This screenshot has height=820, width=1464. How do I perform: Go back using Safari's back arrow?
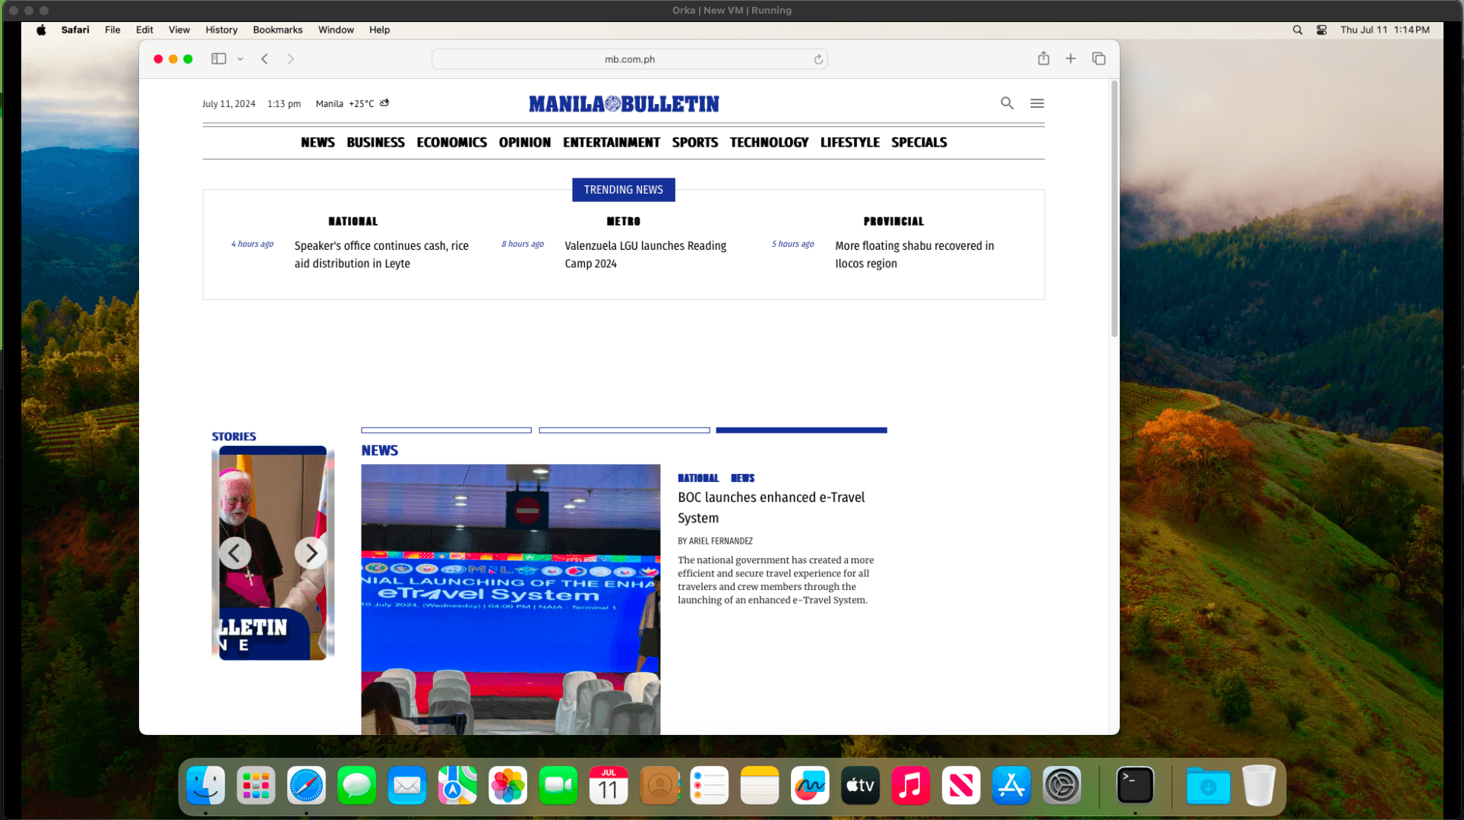tap(264, 58)
